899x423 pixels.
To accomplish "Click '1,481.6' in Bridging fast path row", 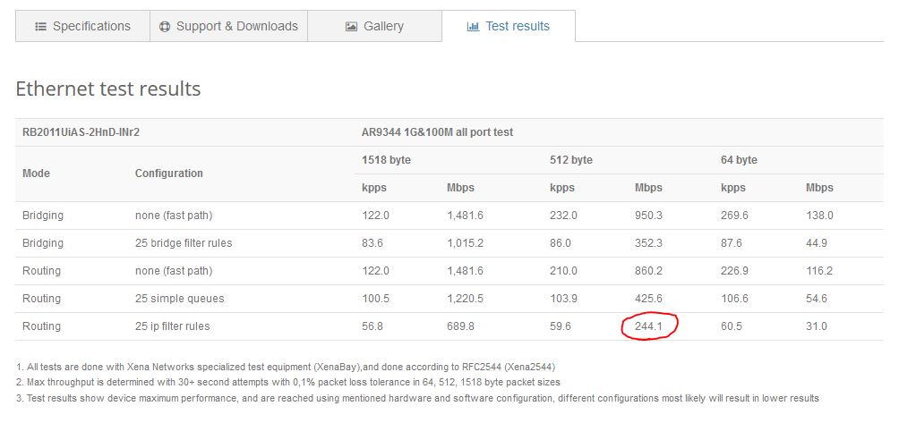I will coord(465,216).
